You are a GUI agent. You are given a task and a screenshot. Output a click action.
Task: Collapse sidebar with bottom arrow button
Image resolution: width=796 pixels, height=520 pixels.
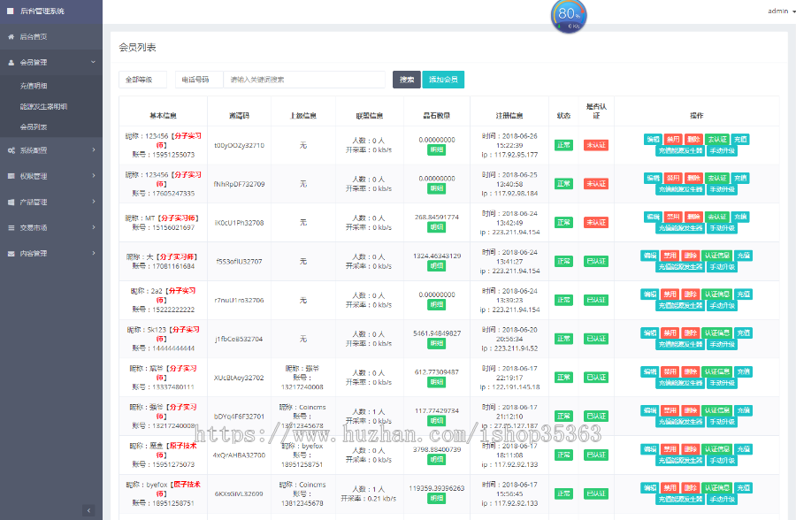pyautogui.click(x=88, y=510)
